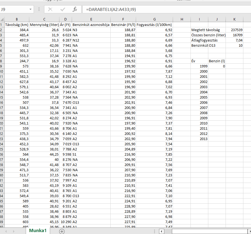
Task: Click the Insert Function fx icon
Action: (x=75, y=9)
